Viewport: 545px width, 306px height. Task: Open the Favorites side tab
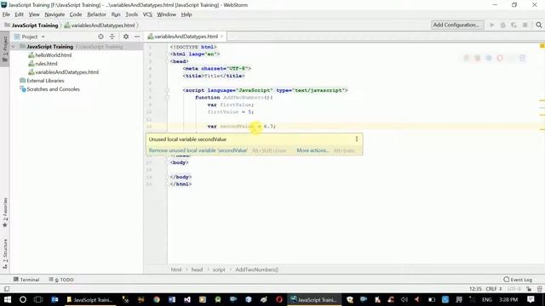point(5,212)
